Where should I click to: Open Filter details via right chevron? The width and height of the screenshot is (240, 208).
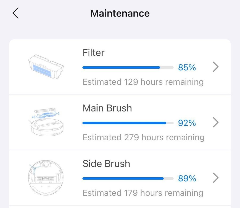click(x=216, y=67)
